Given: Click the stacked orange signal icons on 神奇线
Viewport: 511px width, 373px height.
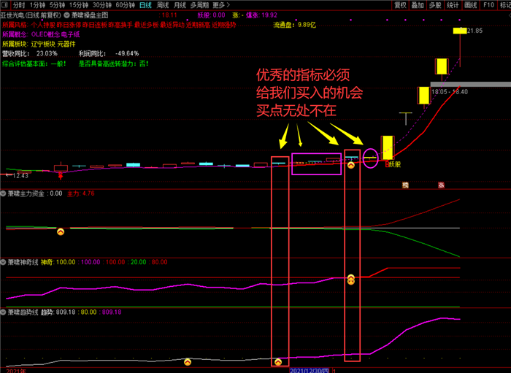Looking at the screenshot, I should [x=350, y=280].
